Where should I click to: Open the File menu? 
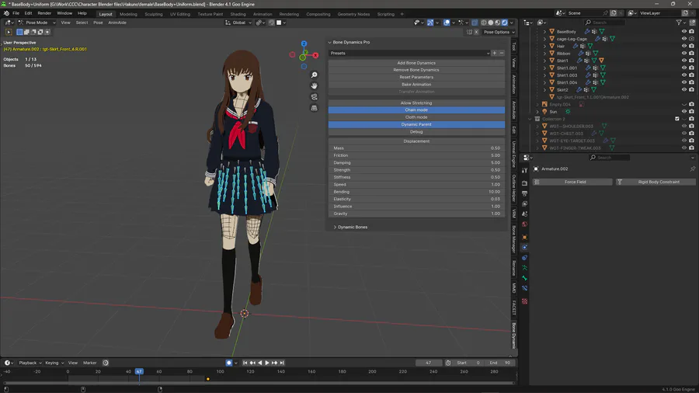pos(16,13)
